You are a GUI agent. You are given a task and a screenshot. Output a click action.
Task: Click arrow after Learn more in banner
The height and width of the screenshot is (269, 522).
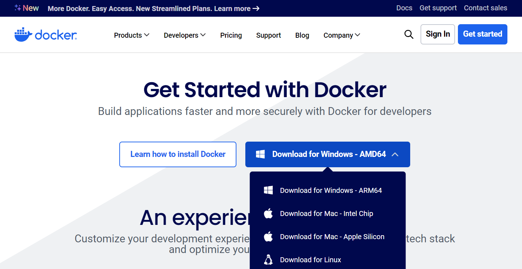coord(256,8)
